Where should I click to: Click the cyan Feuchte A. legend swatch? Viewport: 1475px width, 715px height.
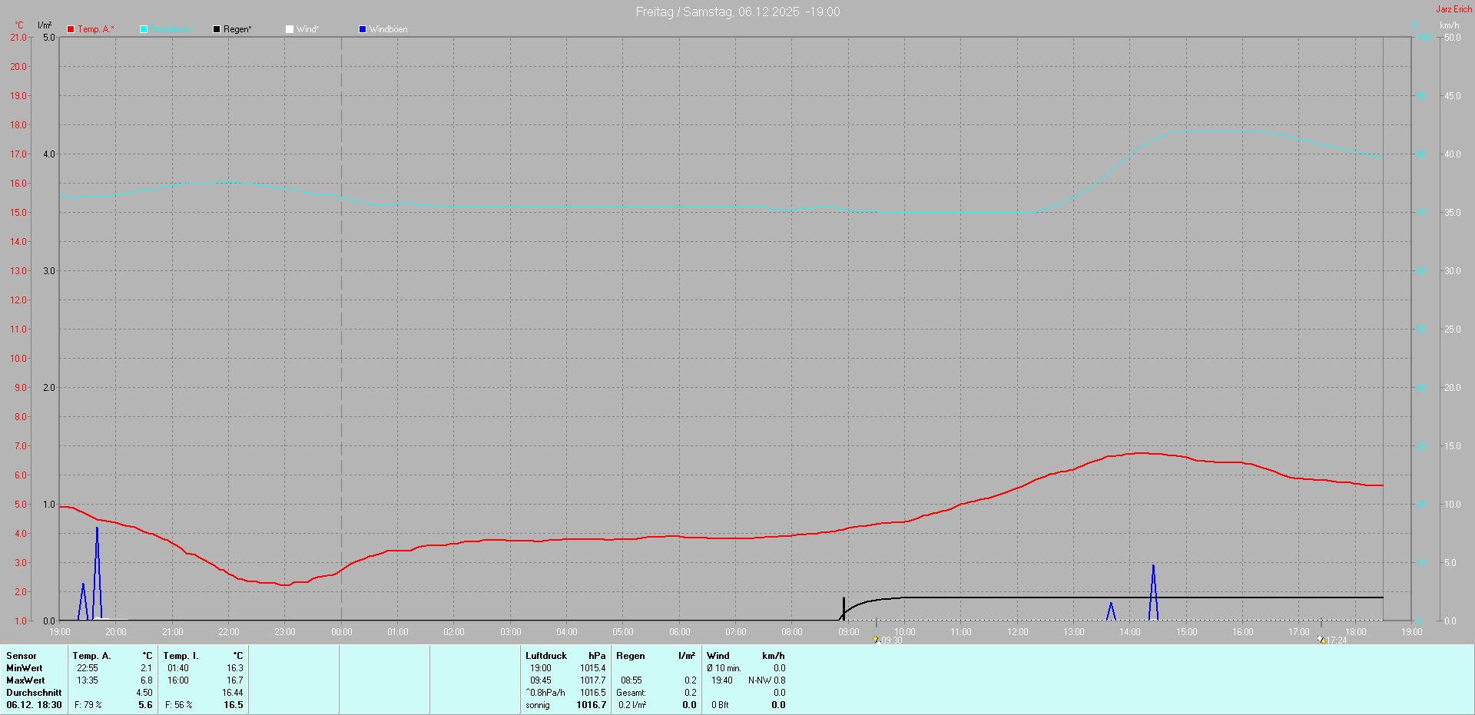pyautogui.click(x=144, y=29)
